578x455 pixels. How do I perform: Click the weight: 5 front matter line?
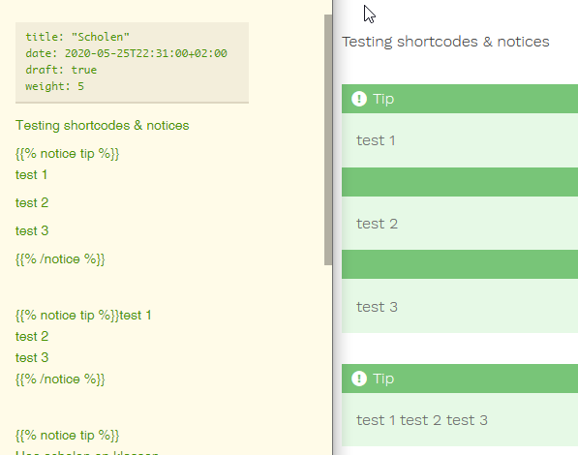pyautogui.click(x=54, y=86)
